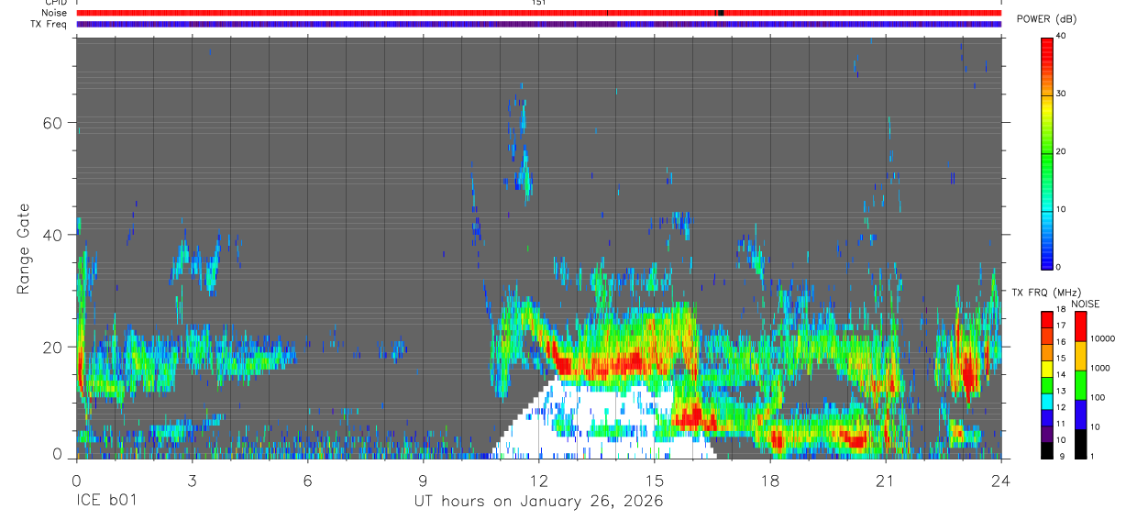The width and height of the screenshot is (1126, 520).
Task: Click the "12" tick on the UT hours axis
Action: tap(538, 481)
